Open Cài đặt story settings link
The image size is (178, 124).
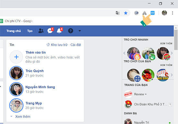pyautogui.click(x=76, y=45)
